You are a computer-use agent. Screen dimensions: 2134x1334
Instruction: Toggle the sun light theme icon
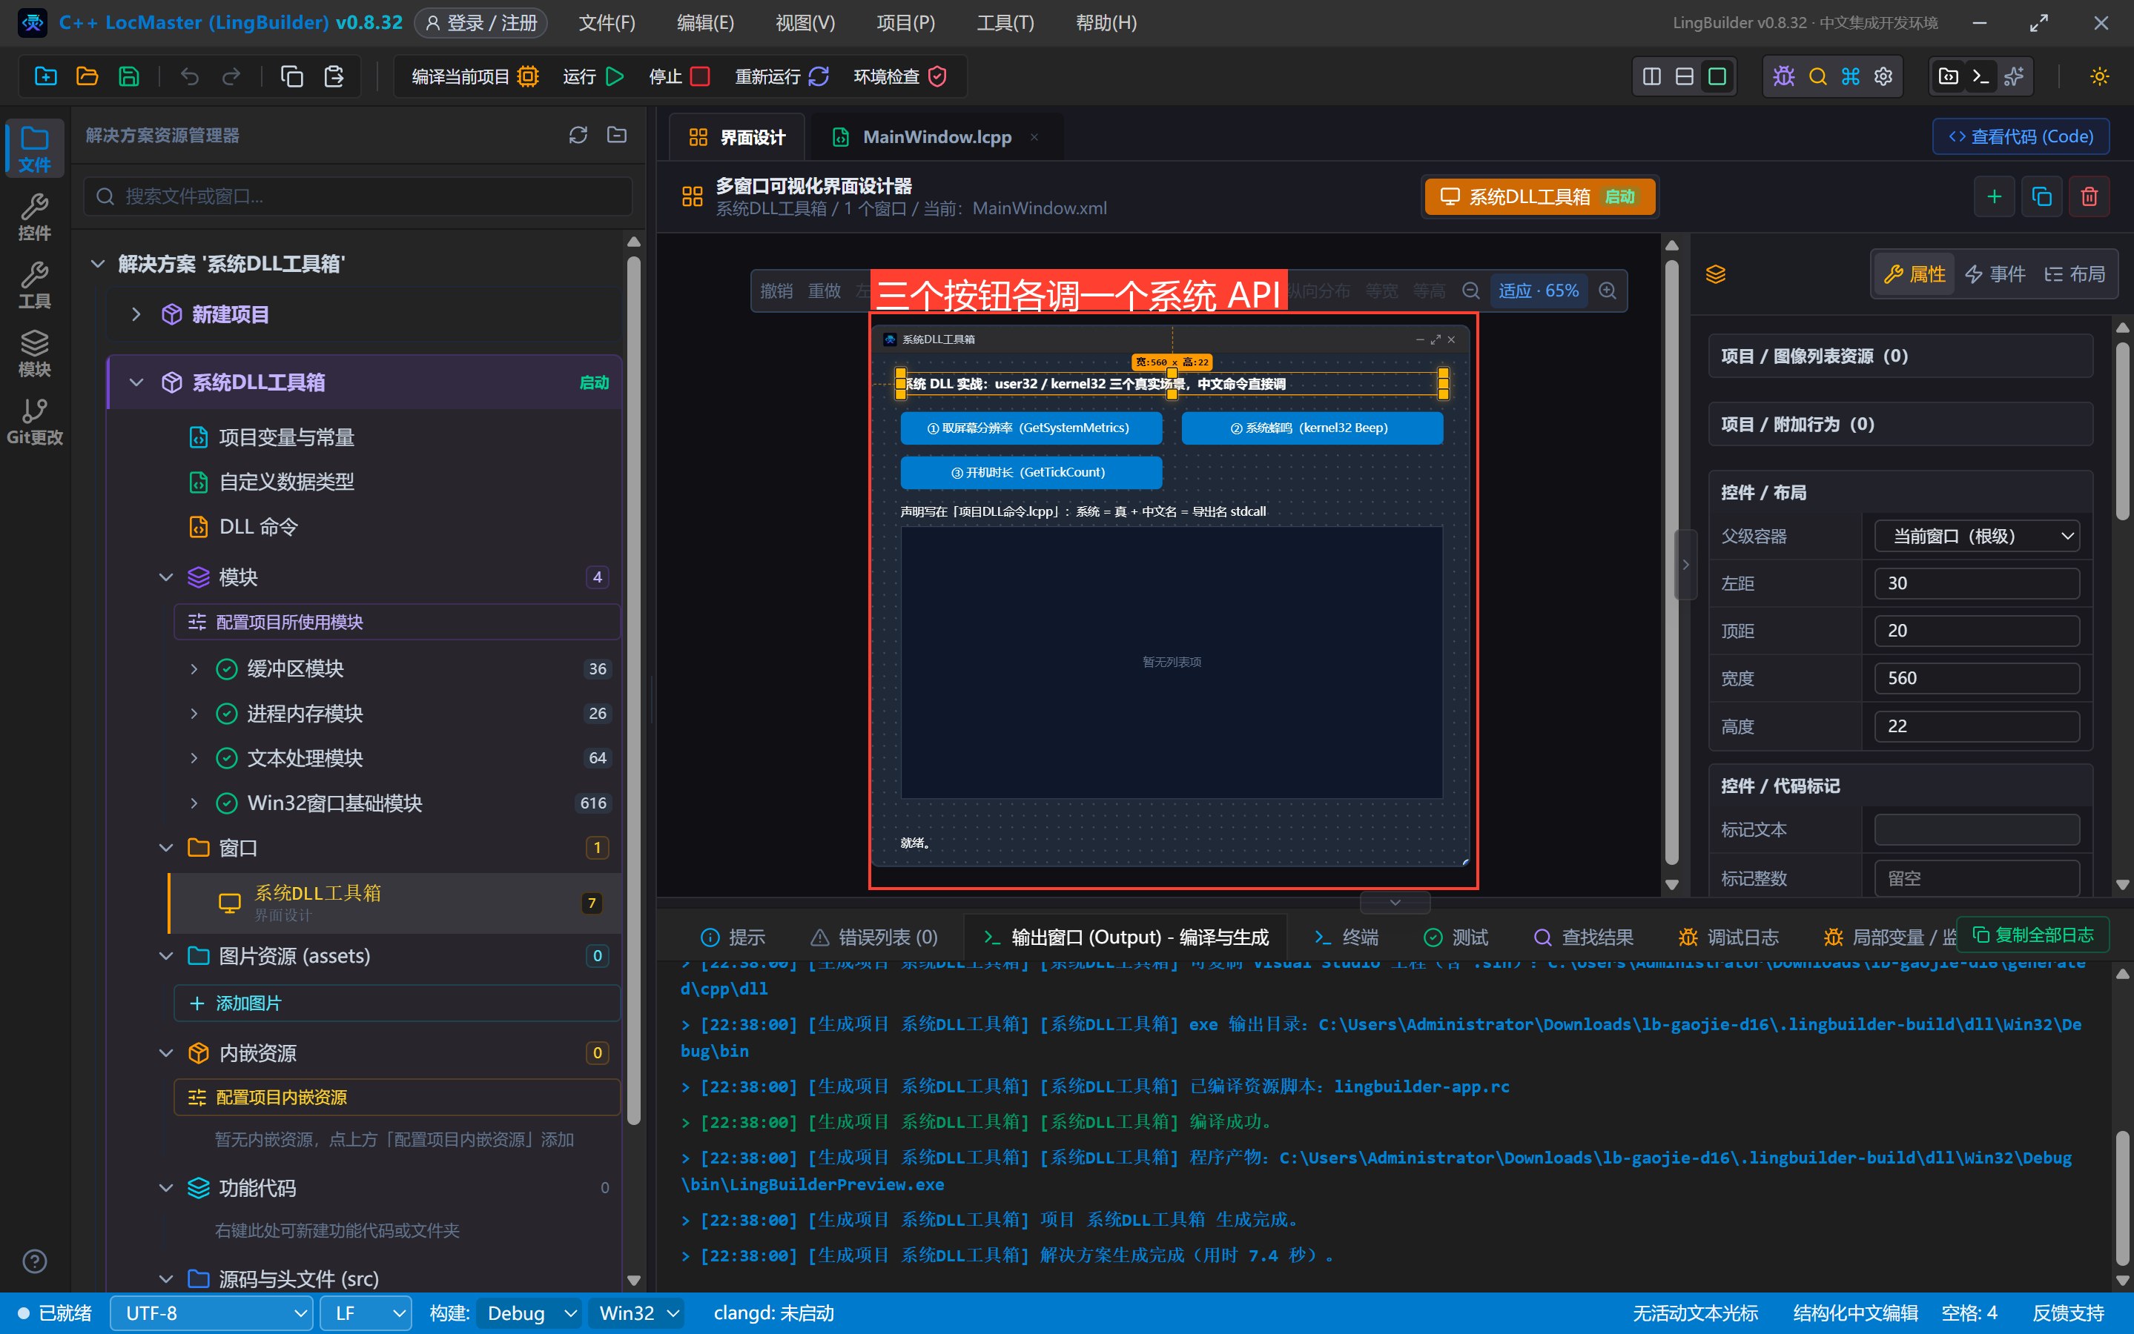click(2100, 77)
